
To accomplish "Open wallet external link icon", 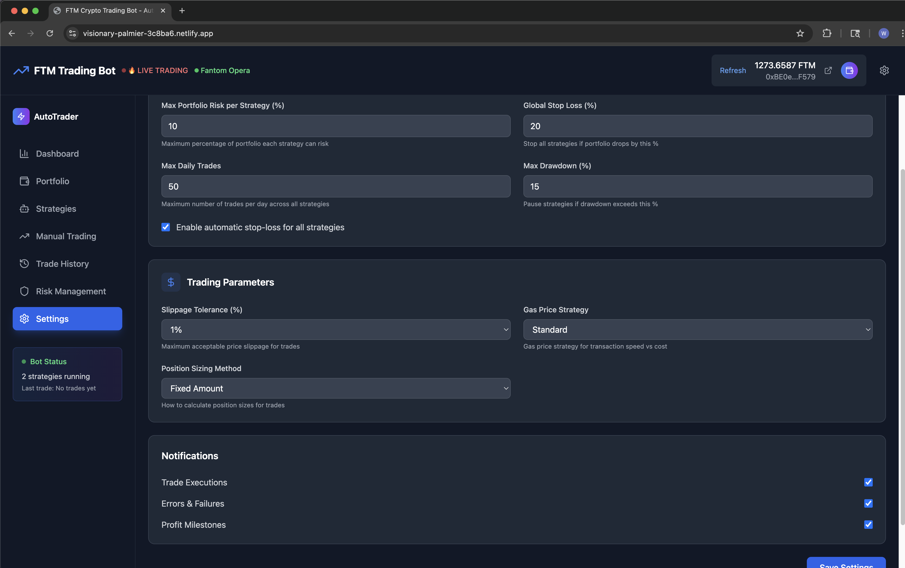I will click(828, 70).
